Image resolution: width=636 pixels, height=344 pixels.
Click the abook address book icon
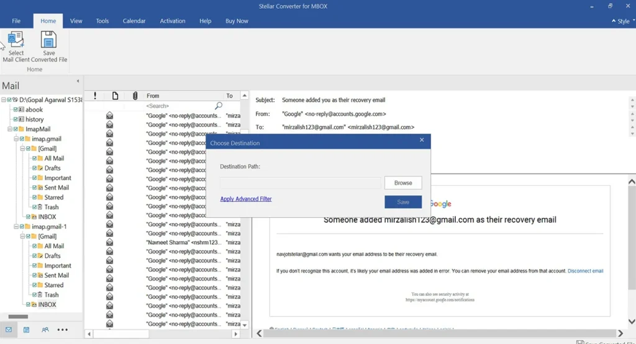tap(21, 109)
